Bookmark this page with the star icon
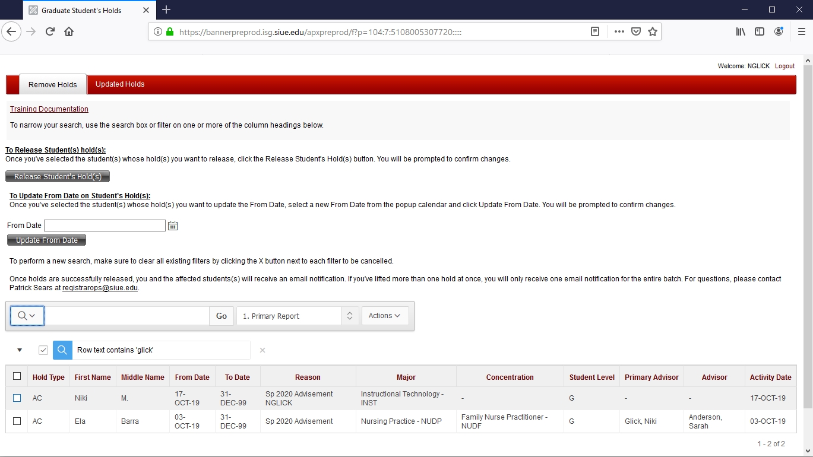Image resolution: width=813 pixels, height=457 pixels. 653,31
